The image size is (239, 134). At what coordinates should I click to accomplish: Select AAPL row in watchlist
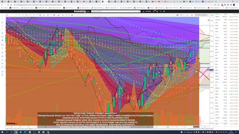227,26
